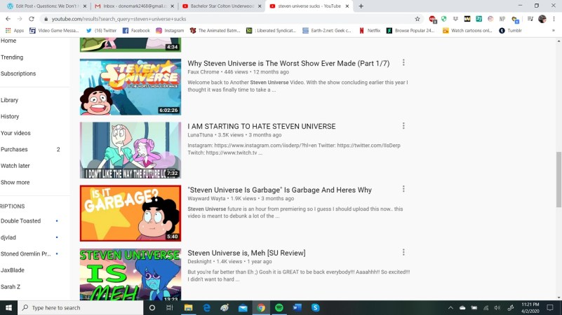
Task: Open Windows notification center icon
Action: [550, 307]
